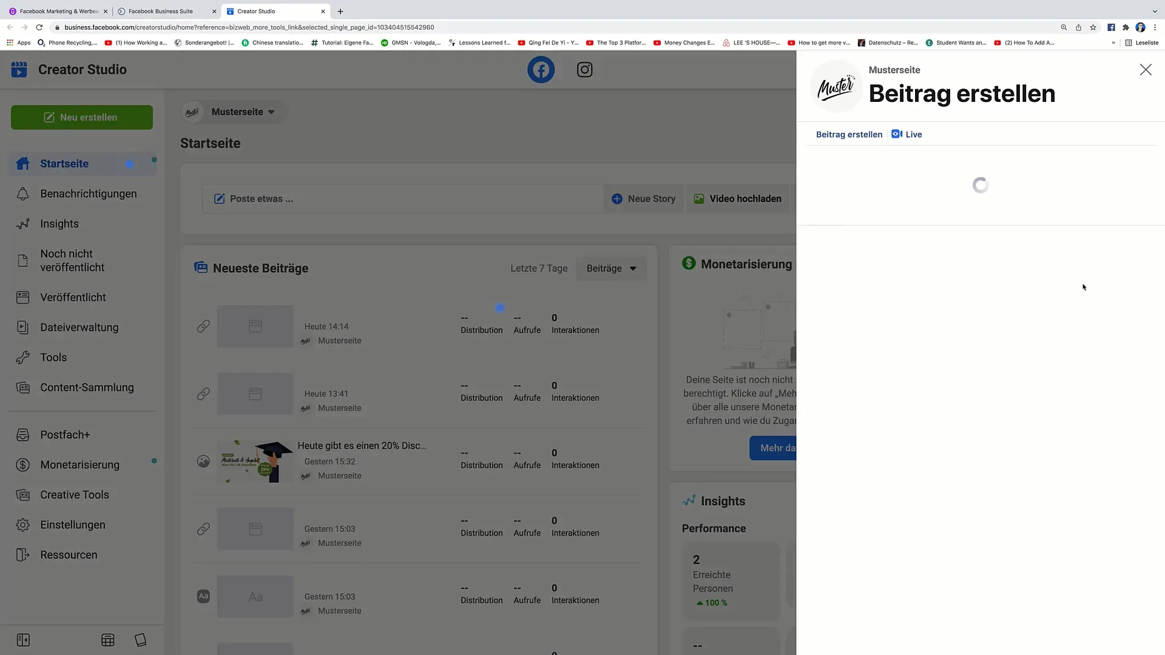This screenshot has width=1165, height=655.
Task: Click the Musterseite page thumbnail
Action: [836, 86]
